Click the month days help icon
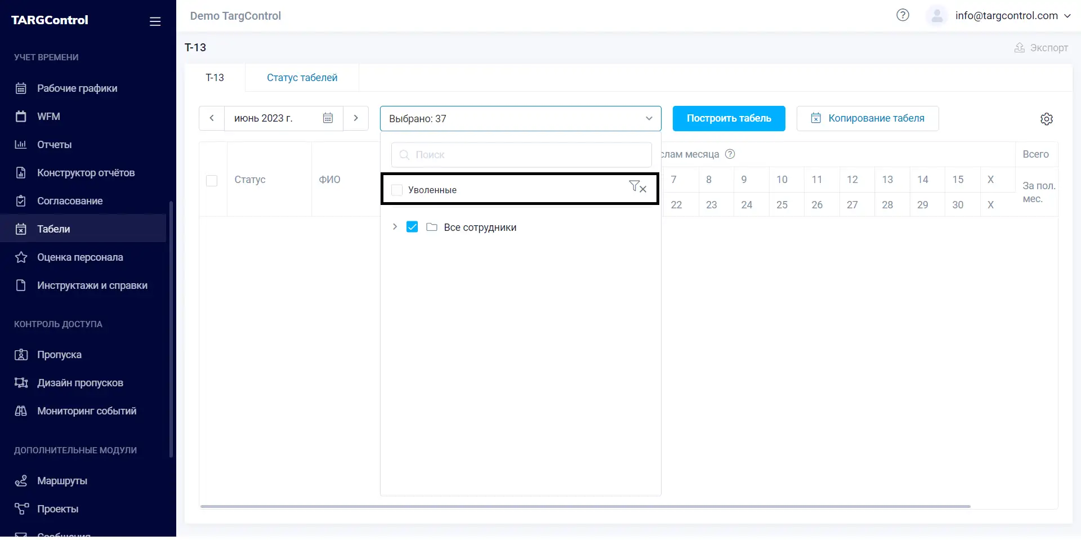This screenshot has width=1081, height=540. 730,154
